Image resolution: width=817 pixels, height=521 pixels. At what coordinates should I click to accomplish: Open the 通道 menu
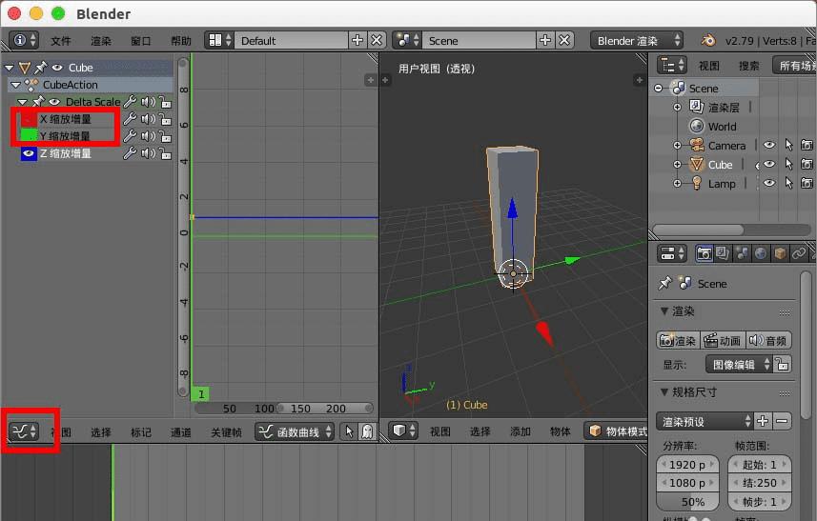[x=181, y=431]
